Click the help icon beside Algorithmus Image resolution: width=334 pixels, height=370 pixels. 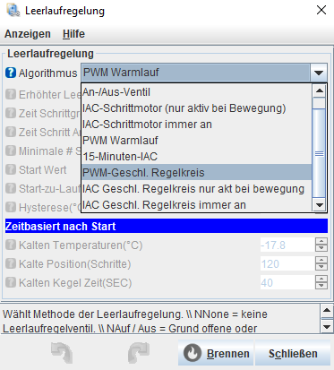[11, 73]
